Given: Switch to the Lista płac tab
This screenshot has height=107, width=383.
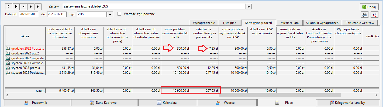Looking at the screenshot, I should click(229, 23).
